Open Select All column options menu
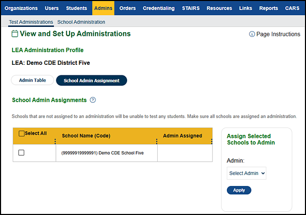 point(55,141)
